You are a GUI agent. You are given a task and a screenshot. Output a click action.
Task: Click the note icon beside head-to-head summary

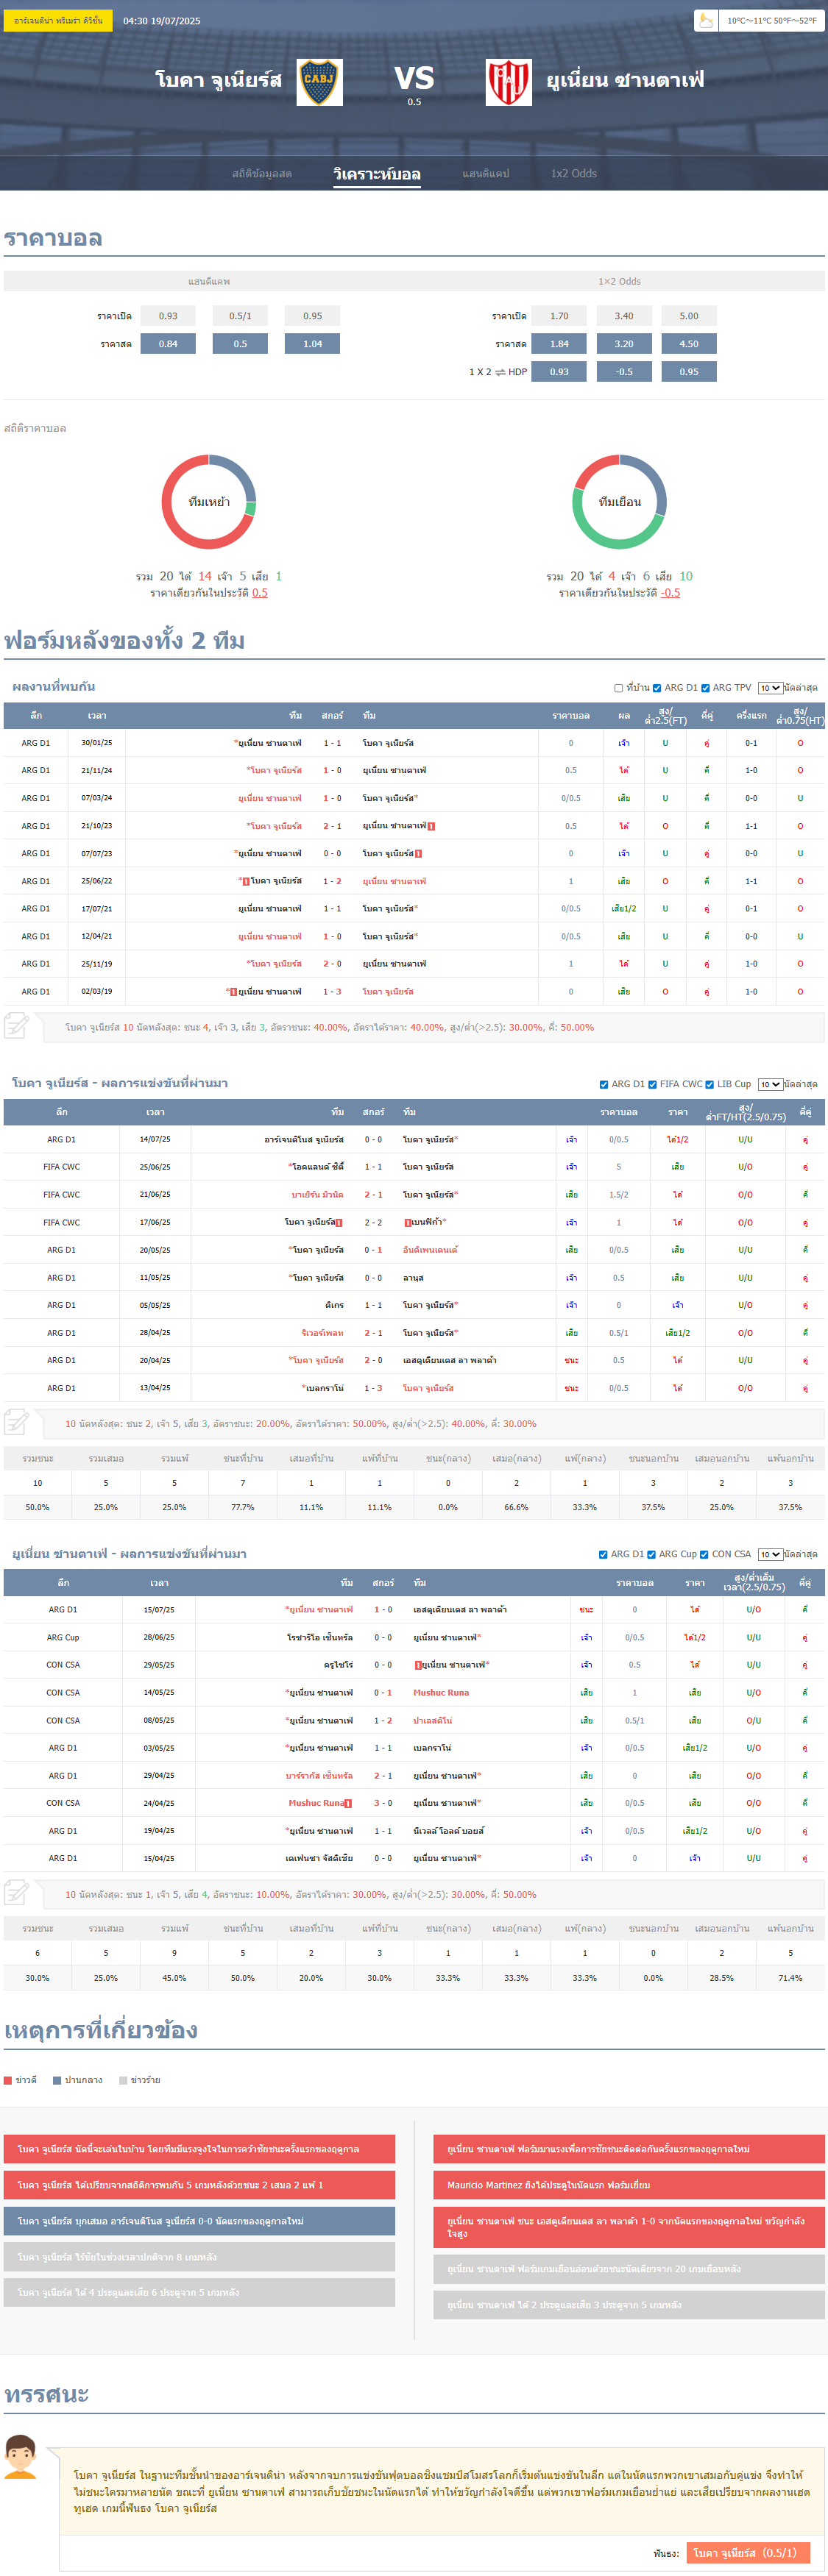16,1025
